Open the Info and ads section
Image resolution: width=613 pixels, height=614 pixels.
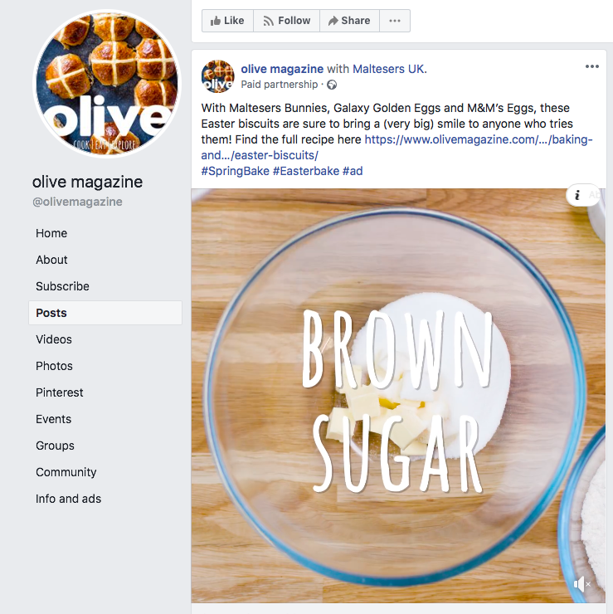click(69, 499)
